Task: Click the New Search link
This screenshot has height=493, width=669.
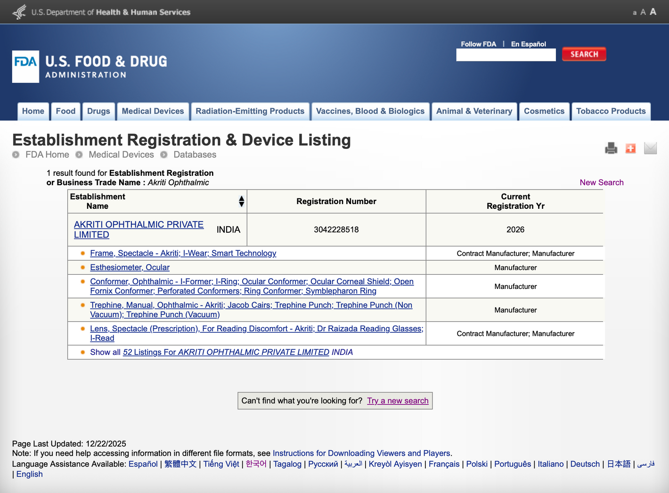Action: (x=601, y=182)
